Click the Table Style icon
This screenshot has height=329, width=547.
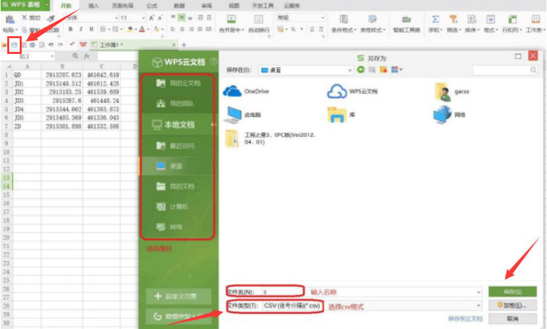coord(372,19)
